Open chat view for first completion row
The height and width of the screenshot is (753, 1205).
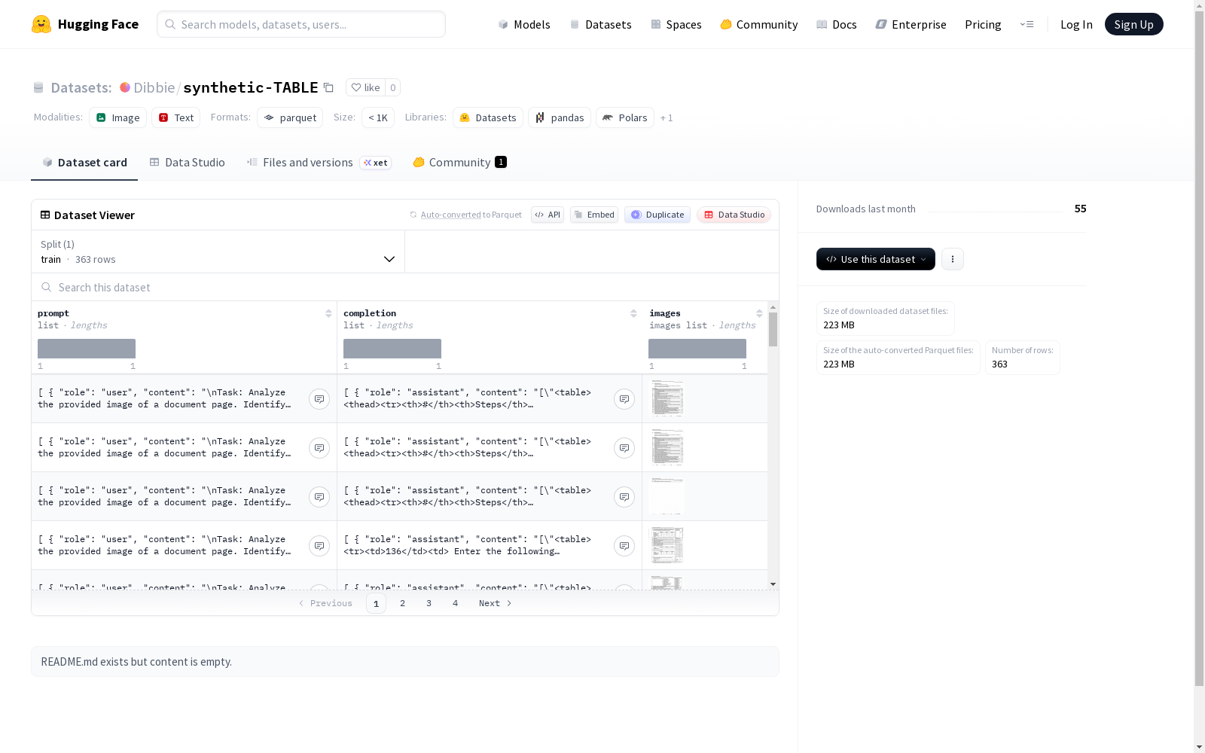pos(624,399)
